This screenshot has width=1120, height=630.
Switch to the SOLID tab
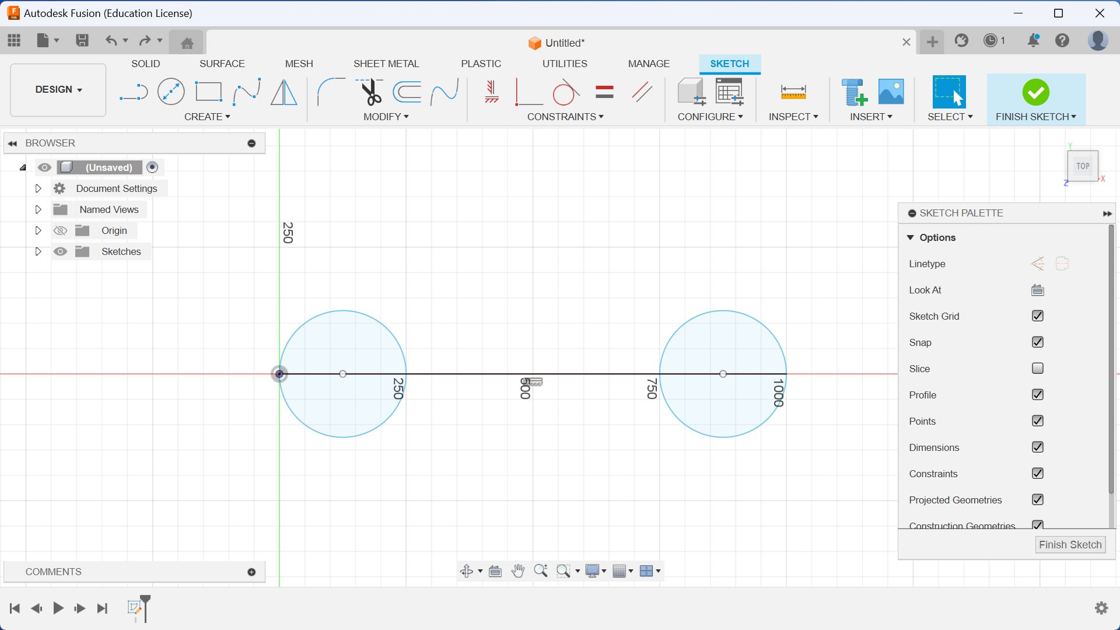tap(144, 63)
